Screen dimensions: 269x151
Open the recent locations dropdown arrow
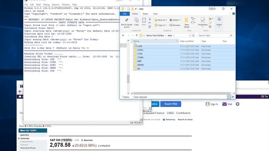click(132, 35)
